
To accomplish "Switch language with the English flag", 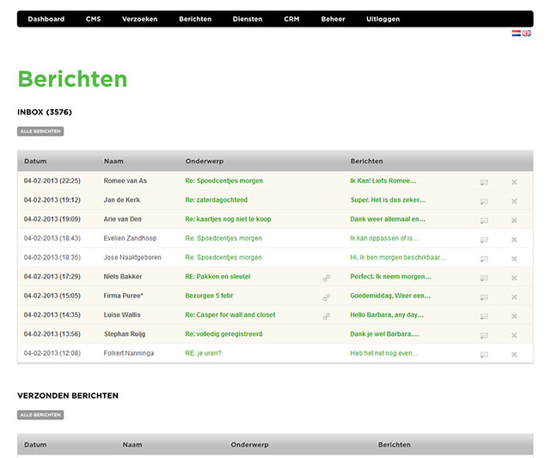I will pos(526,34).
